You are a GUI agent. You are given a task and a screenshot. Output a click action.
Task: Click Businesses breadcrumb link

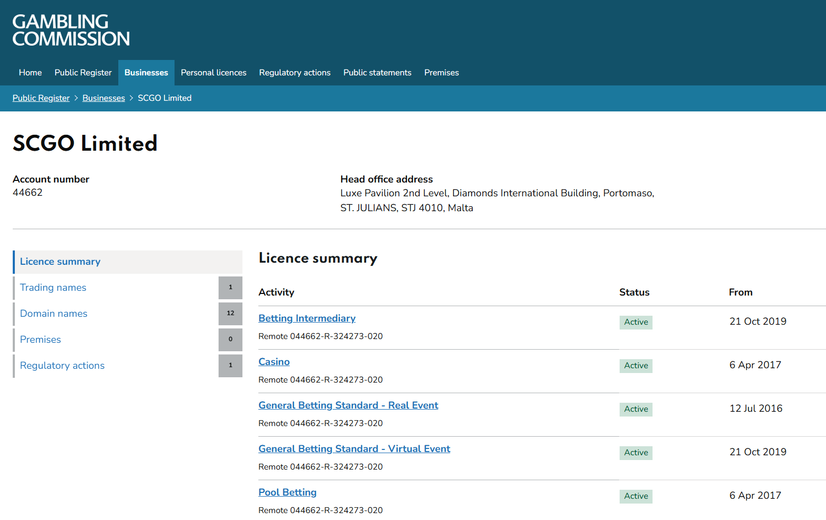[104, 98]
